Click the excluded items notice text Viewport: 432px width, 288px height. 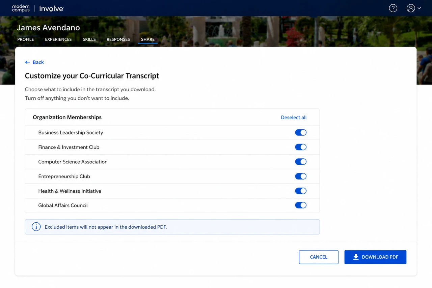(x=106, y=227)
